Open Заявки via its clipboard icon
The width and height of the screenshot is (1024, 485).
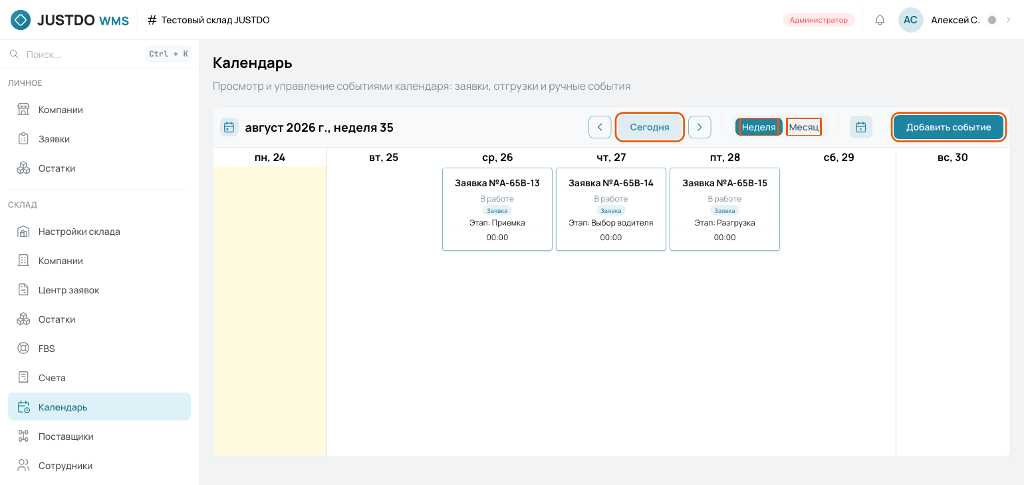tap(23, 139)
